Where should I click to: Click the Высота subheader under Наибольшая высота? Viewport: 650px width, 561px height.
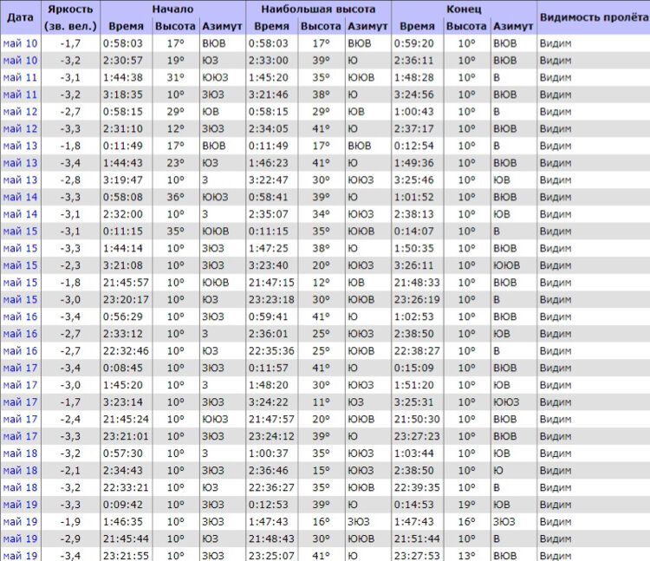pyautogui.click(x=321, y=26)
